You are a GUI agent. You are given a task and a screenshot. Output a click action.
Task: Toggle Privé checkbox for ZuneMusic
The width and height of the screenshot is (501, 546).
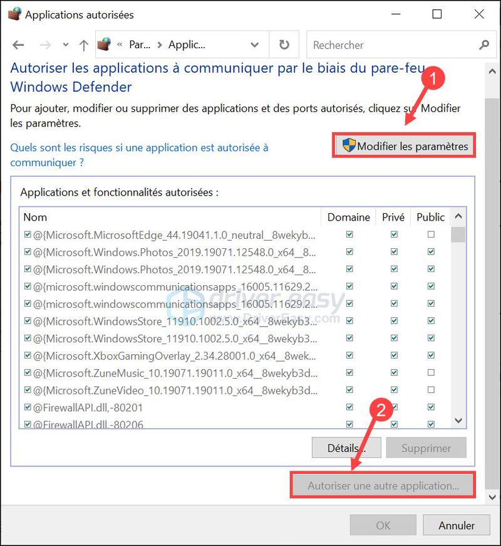pos(394,372)
